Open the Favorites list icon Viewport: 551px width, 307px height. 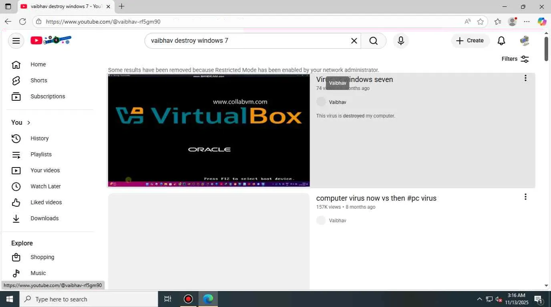click(498, 22)
